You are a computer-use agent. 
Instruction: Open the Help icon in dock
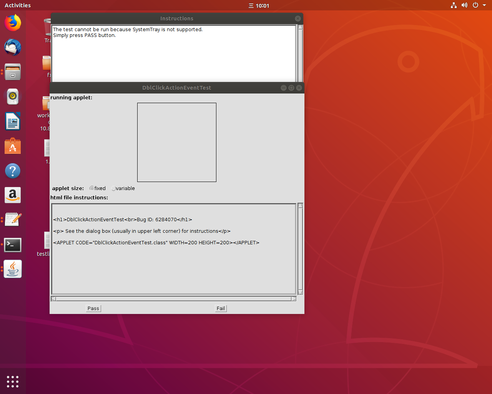[13, 171]
